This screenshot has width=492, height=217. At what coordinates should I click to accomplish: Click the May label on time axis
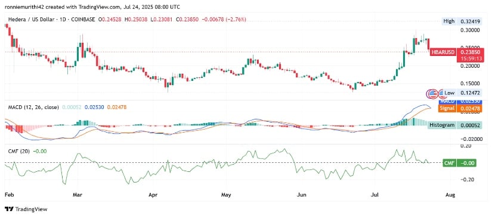225,195
